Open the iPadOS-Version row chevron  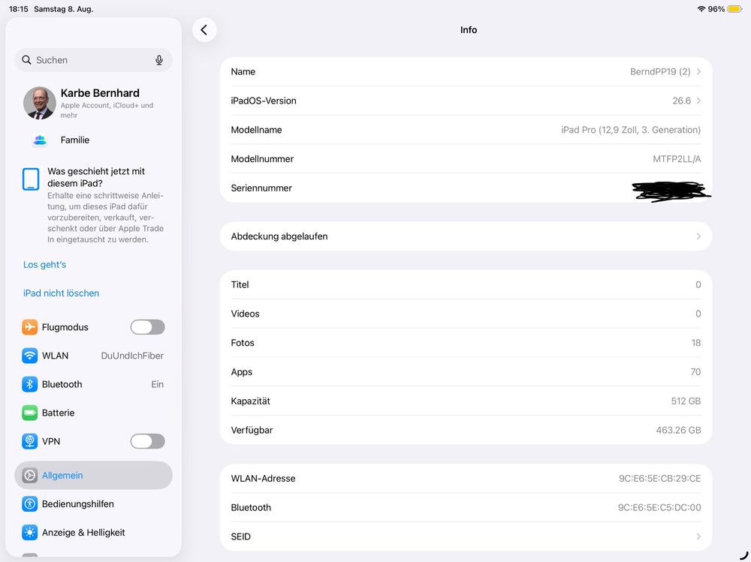coord(698,101)
